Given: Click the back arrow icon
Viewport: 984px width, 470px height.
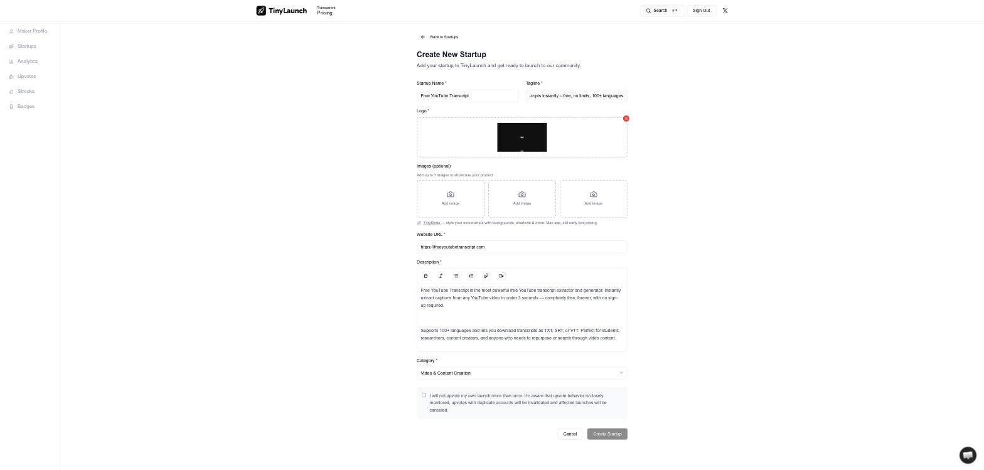Looking at the screenshot, I should coord(423,37).
